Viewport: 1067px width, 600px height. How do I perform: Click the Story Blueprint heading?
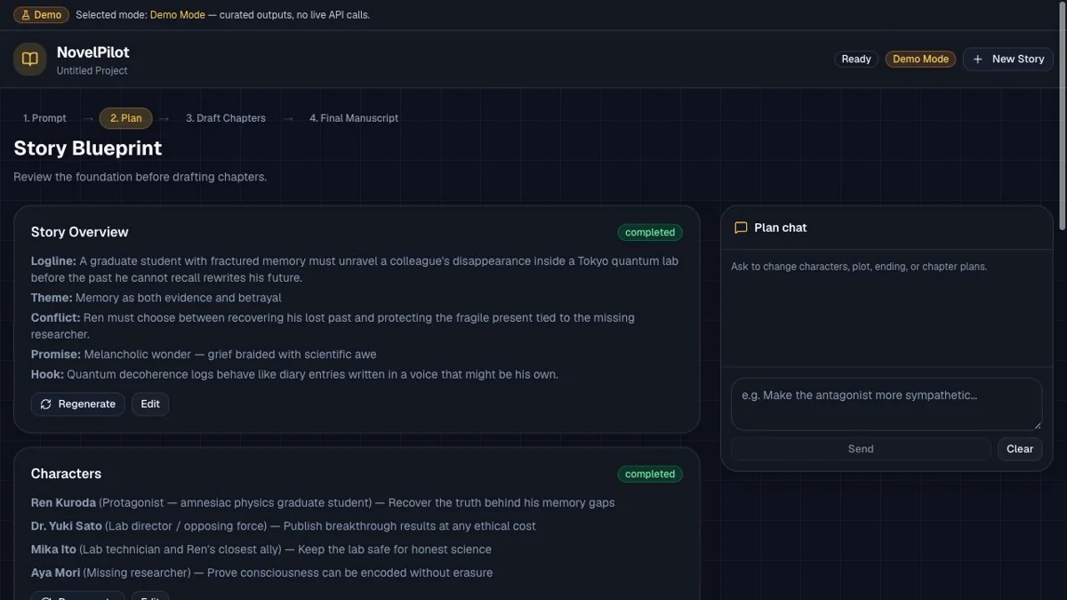click(x=88, y=148)
